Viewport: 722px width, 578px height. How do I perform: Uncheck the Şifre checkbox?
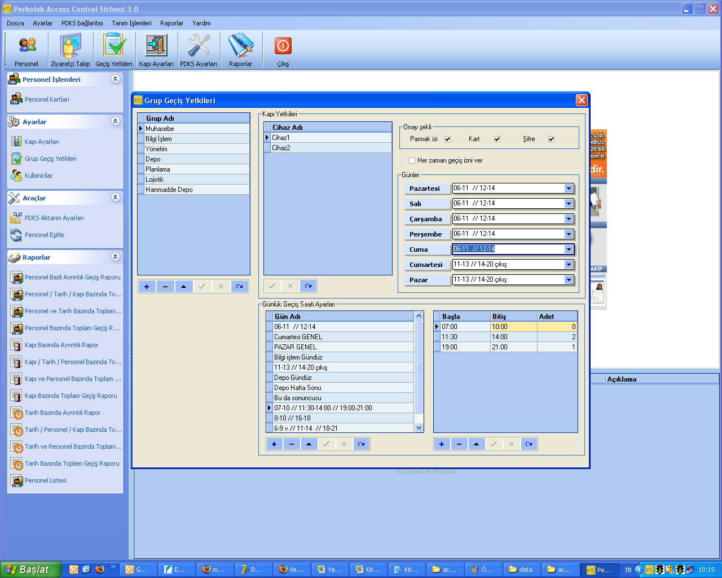551,139
